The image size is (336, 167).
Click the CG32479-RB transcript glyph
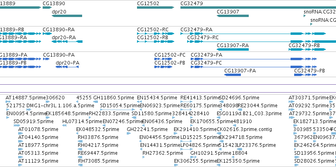click(307, 49)
